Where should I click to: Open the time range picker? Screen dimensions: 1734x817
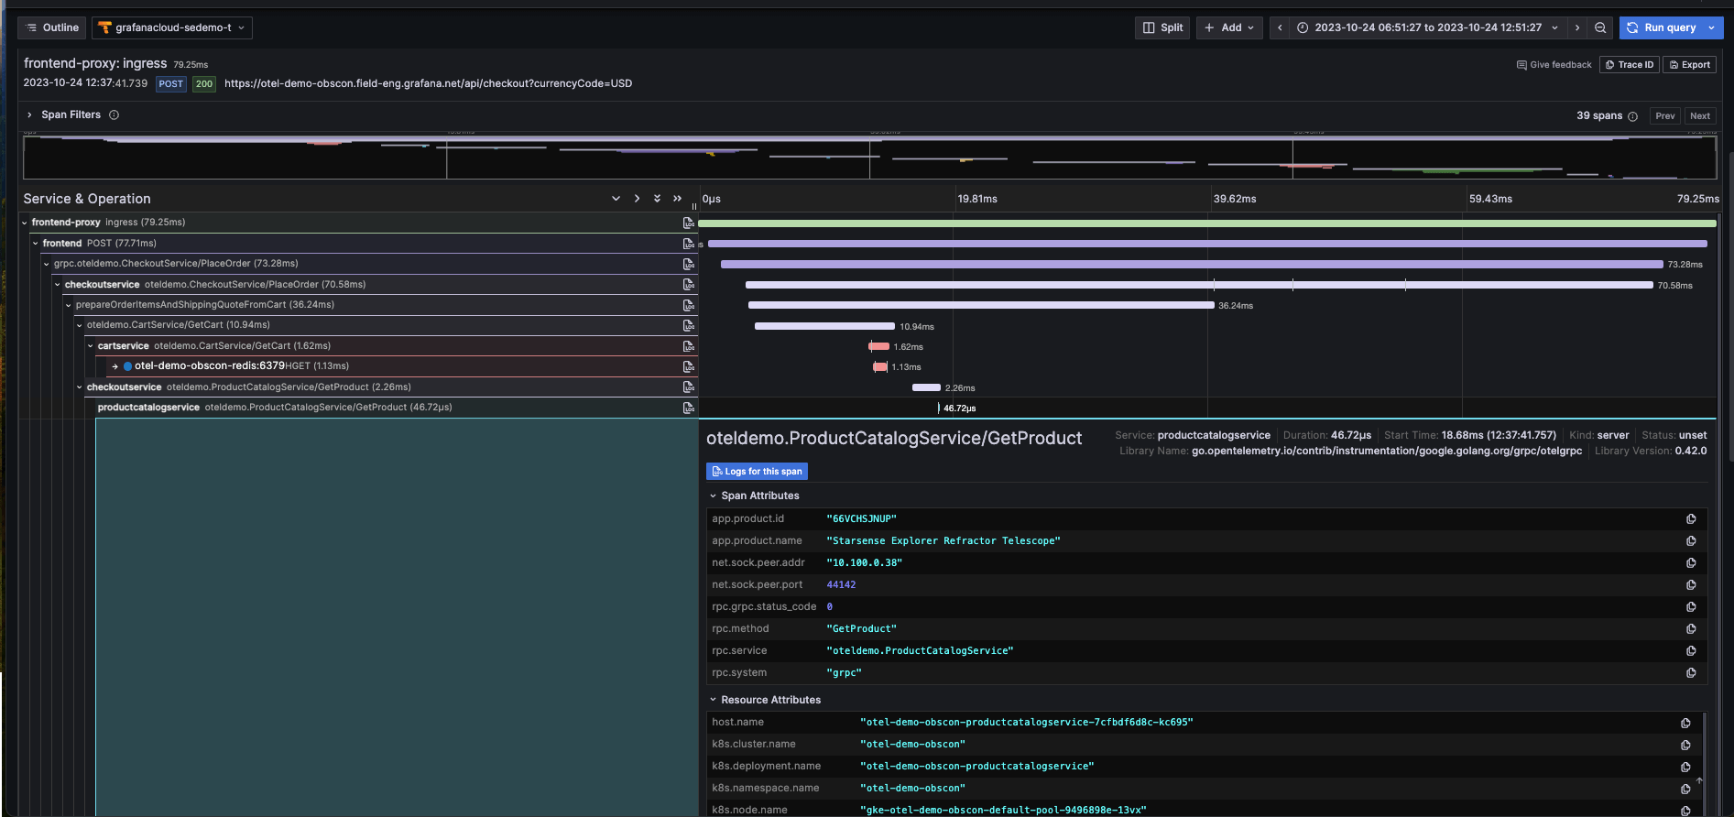click(x=1427, y=27)
